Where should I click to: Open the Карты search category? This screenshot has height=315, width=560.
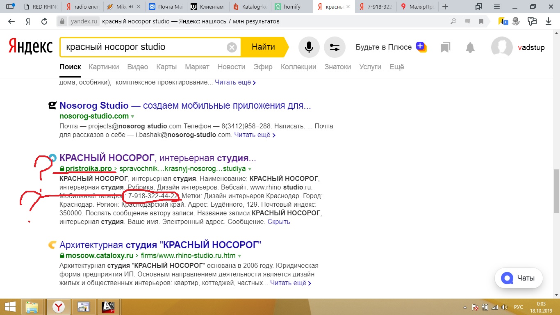pyautogui.click(x=166, y=67)
